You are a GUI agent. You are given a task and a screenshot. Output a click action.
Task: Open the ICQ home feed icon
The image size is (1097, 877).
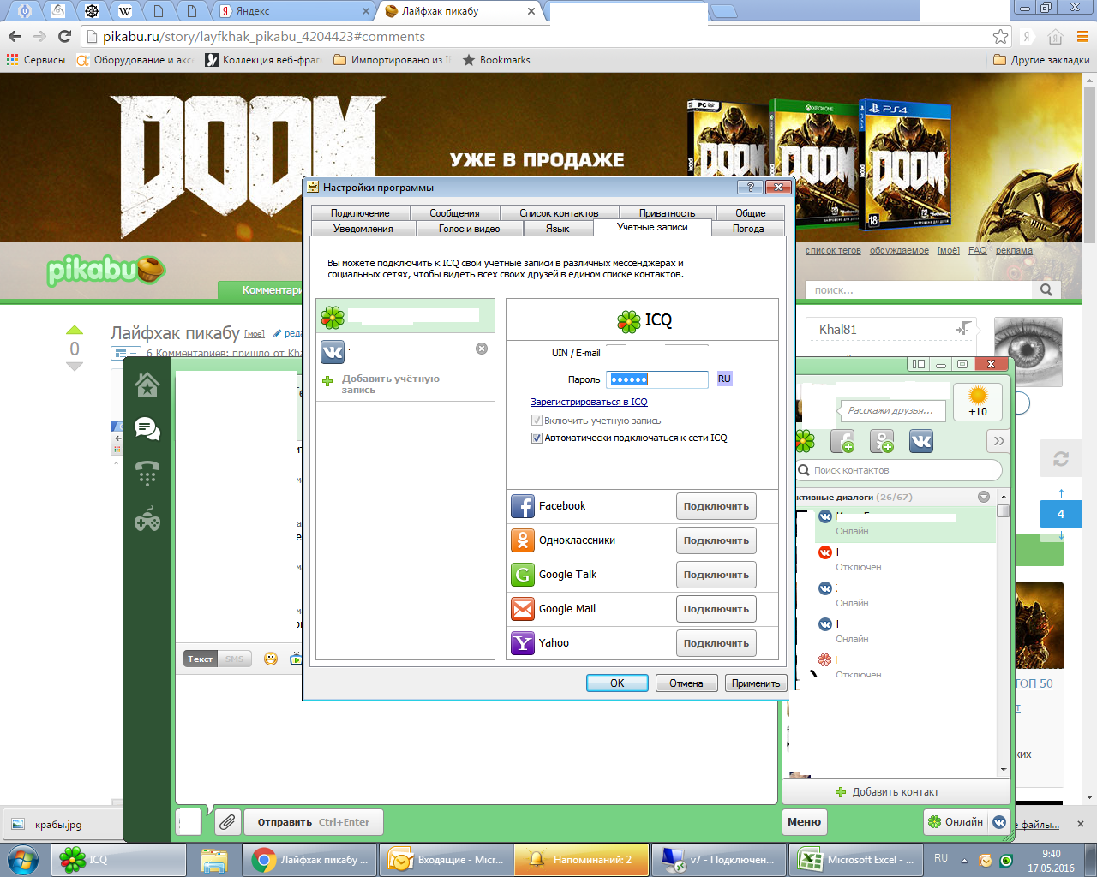pos(147,385)
